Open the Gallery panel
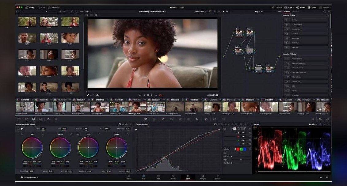Screen dimensions: 347x186 [30, 7]
